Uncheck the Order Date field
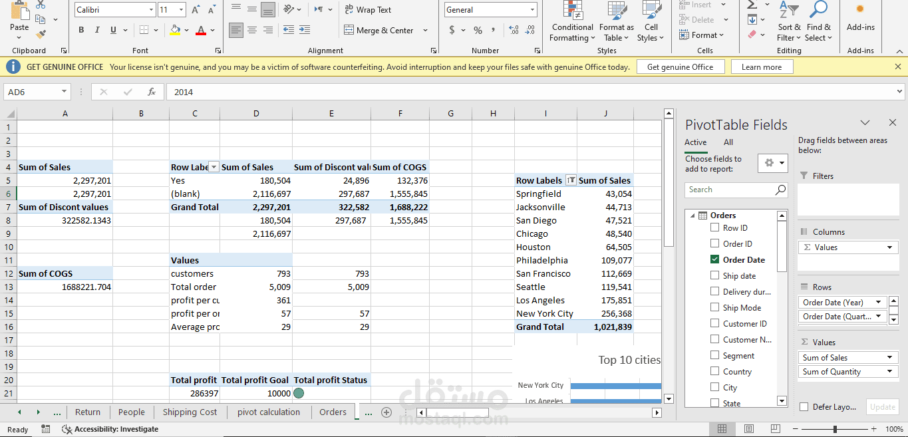The image size is (908, 437). point(714,259)
